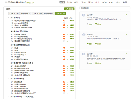
Task: Click the green edit button in directory
Action: tap(69, 9)
